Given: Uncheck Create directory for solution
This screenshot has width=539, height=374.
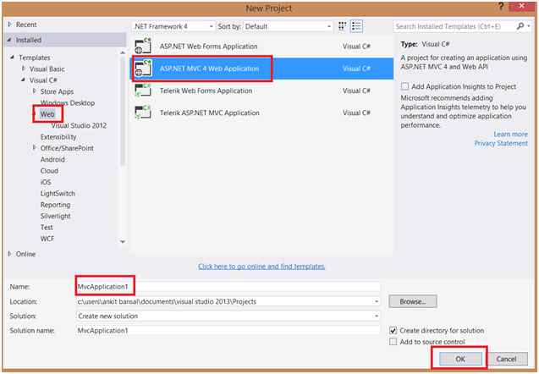Looking at the screenshot, I should click(393, 330).
